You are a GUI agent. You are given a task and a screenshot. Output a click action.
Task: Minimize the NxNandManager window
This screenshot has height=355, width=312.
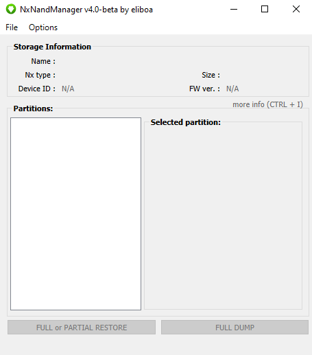234,10
